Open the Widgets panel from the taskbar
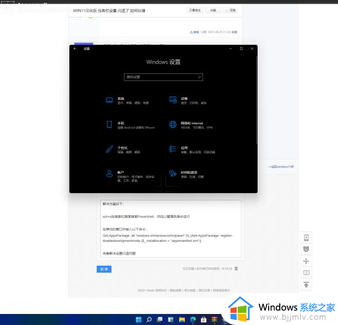The height and width of the screenshot is (325, 338). tap(171, 320)
